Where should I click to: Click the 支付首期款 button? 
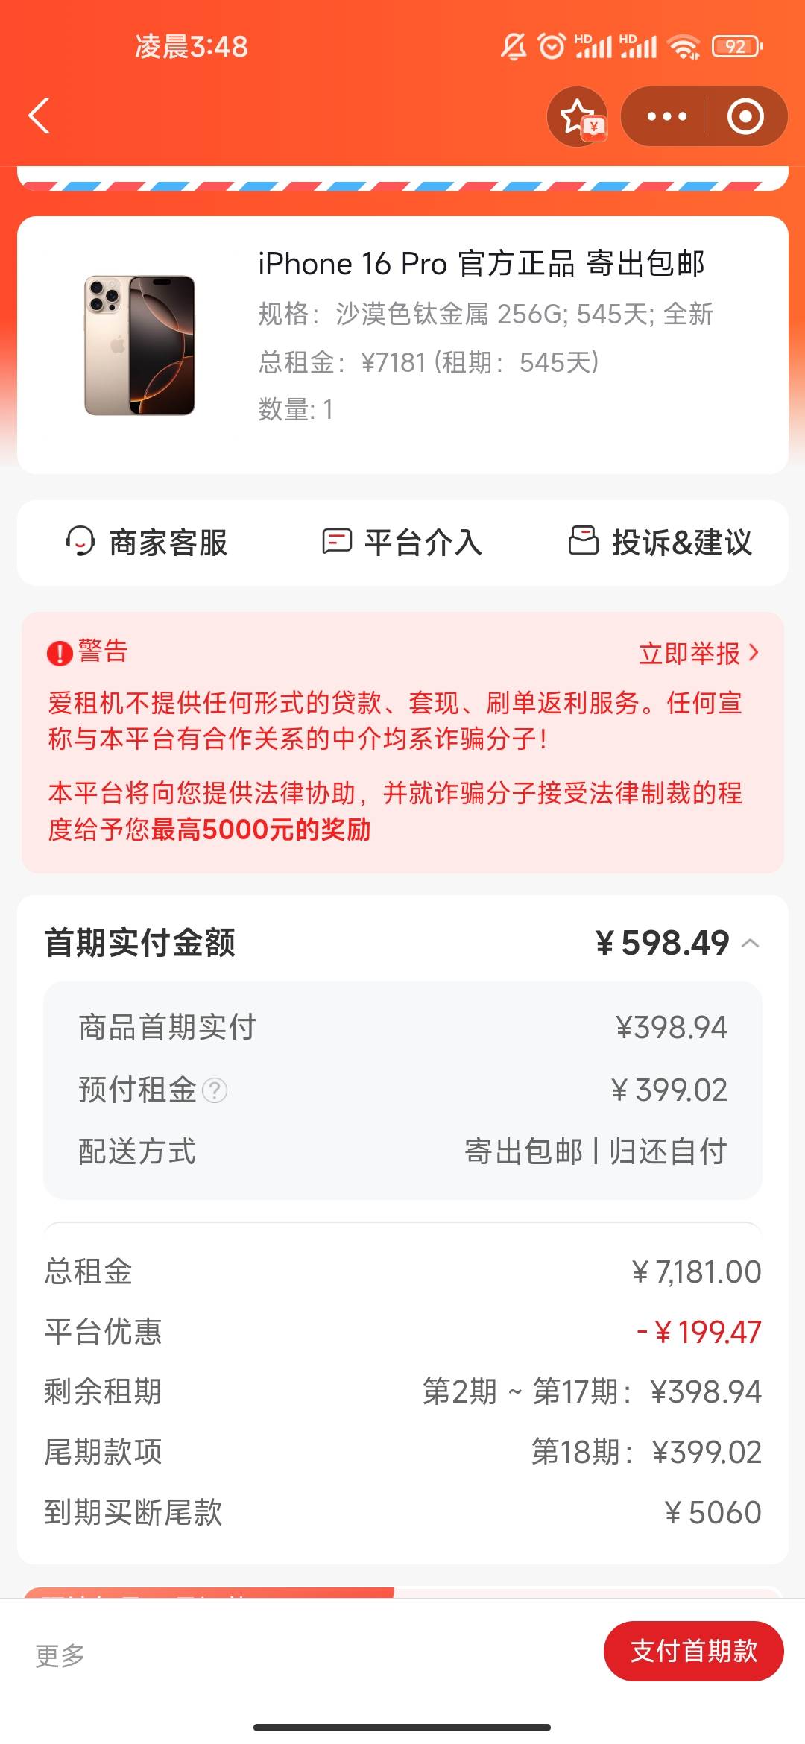click(x=694, y=1651)
